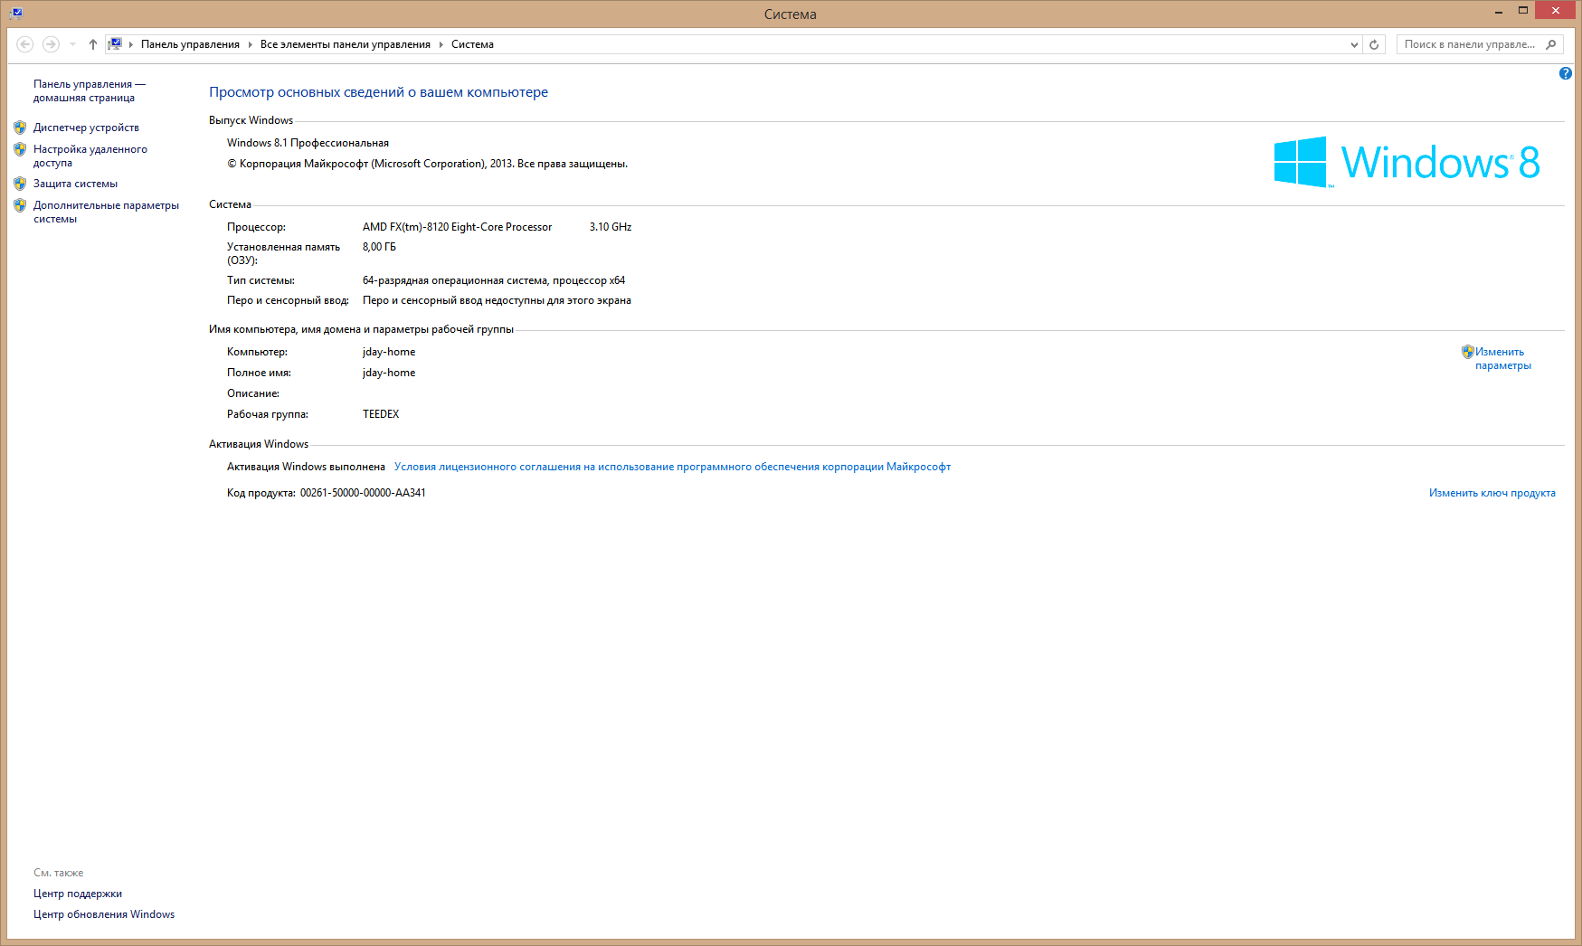
Task: Expand the chevron after Панель управления breadcrumb
Action: click(250, 44)
